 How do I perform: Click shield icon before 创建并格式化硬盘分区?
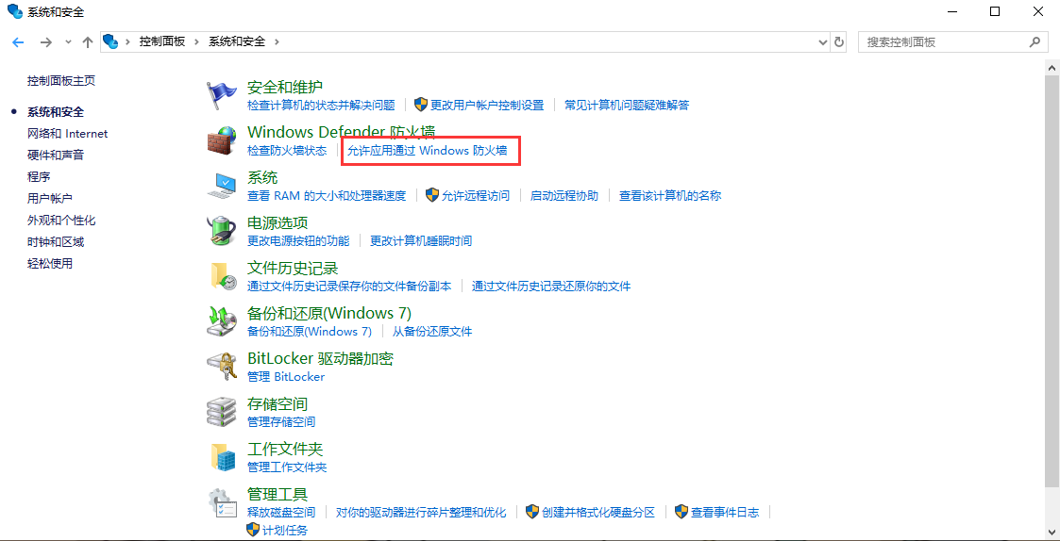pos(532,512)
